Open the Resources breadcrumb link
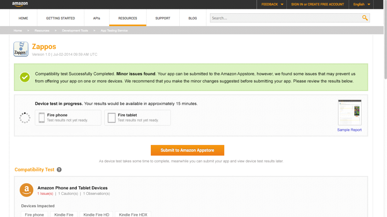 [x=42, y=31]
